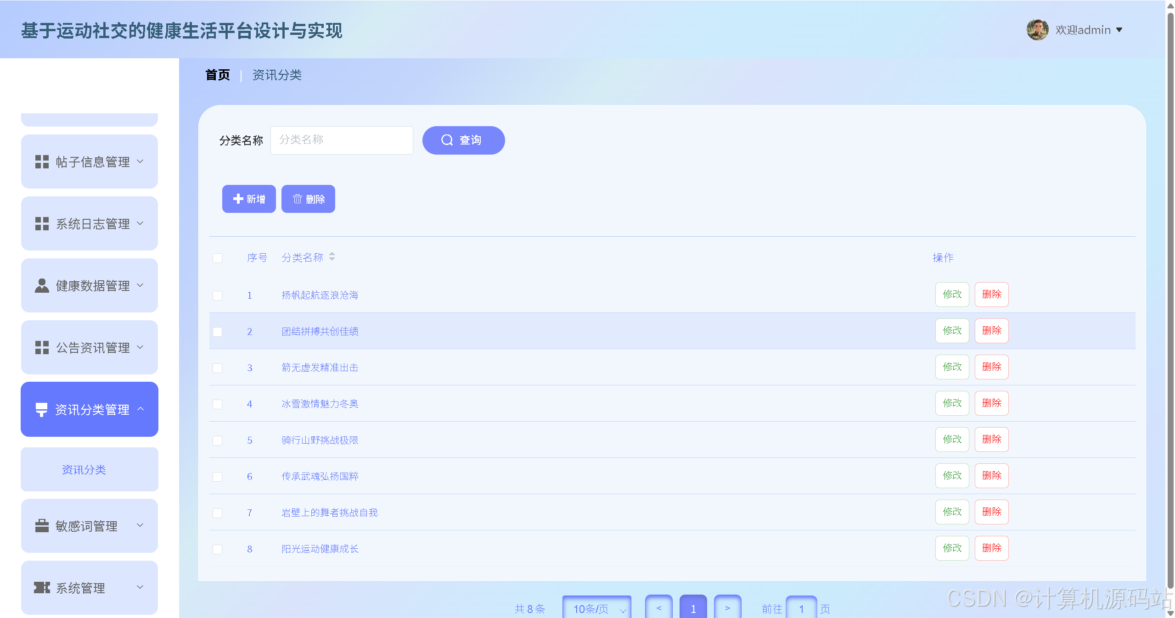Image resolution: width=1175 pixels, height=618 pixels.
Task: Click the 资讯分类 breadcrumb text
Action: [x=277, y=75]
